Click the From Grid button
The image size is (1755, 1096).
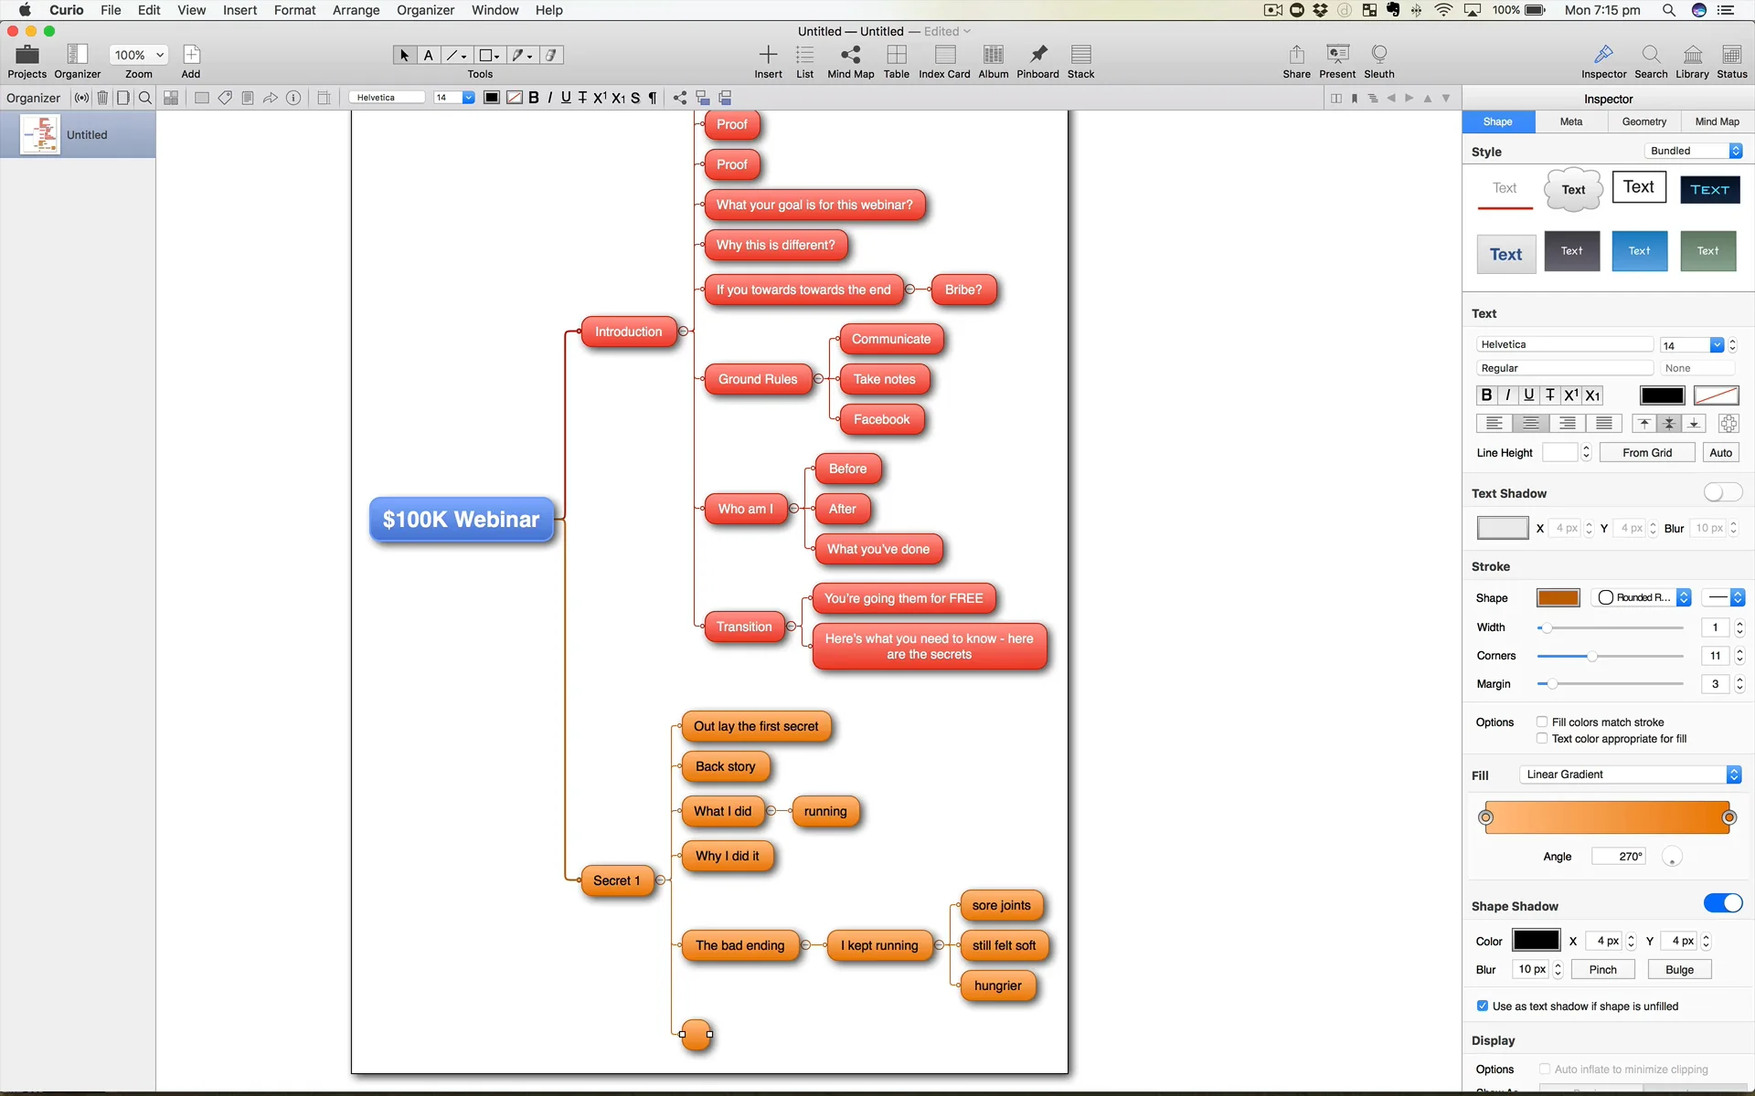point(1647,452)
